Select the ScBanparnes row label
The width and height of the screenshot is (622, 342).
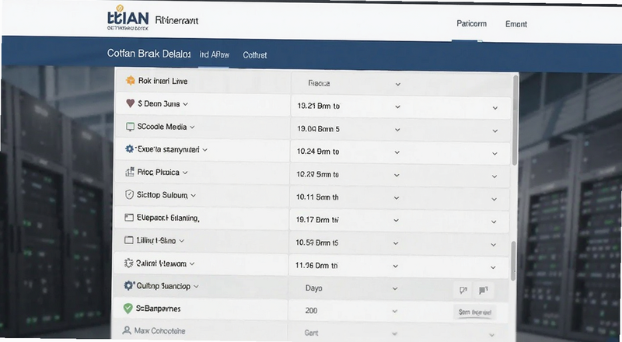point(158,309)
